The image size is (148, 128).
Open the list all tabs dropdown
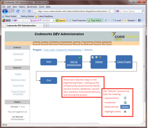point(144,26)
